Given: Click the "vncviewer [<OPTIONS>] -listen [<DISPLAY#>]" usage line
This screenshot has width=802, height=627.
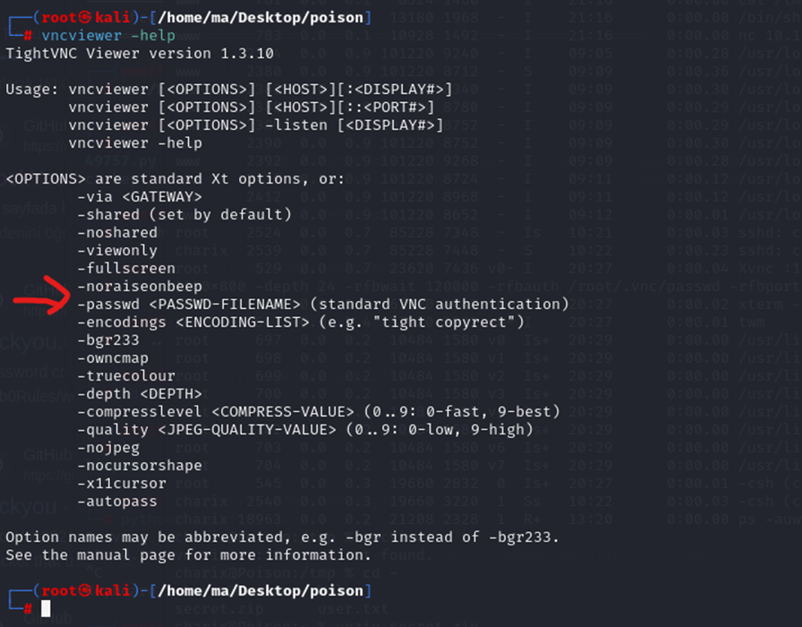Looking at the screenshot, I should click(x=255, y=125).
